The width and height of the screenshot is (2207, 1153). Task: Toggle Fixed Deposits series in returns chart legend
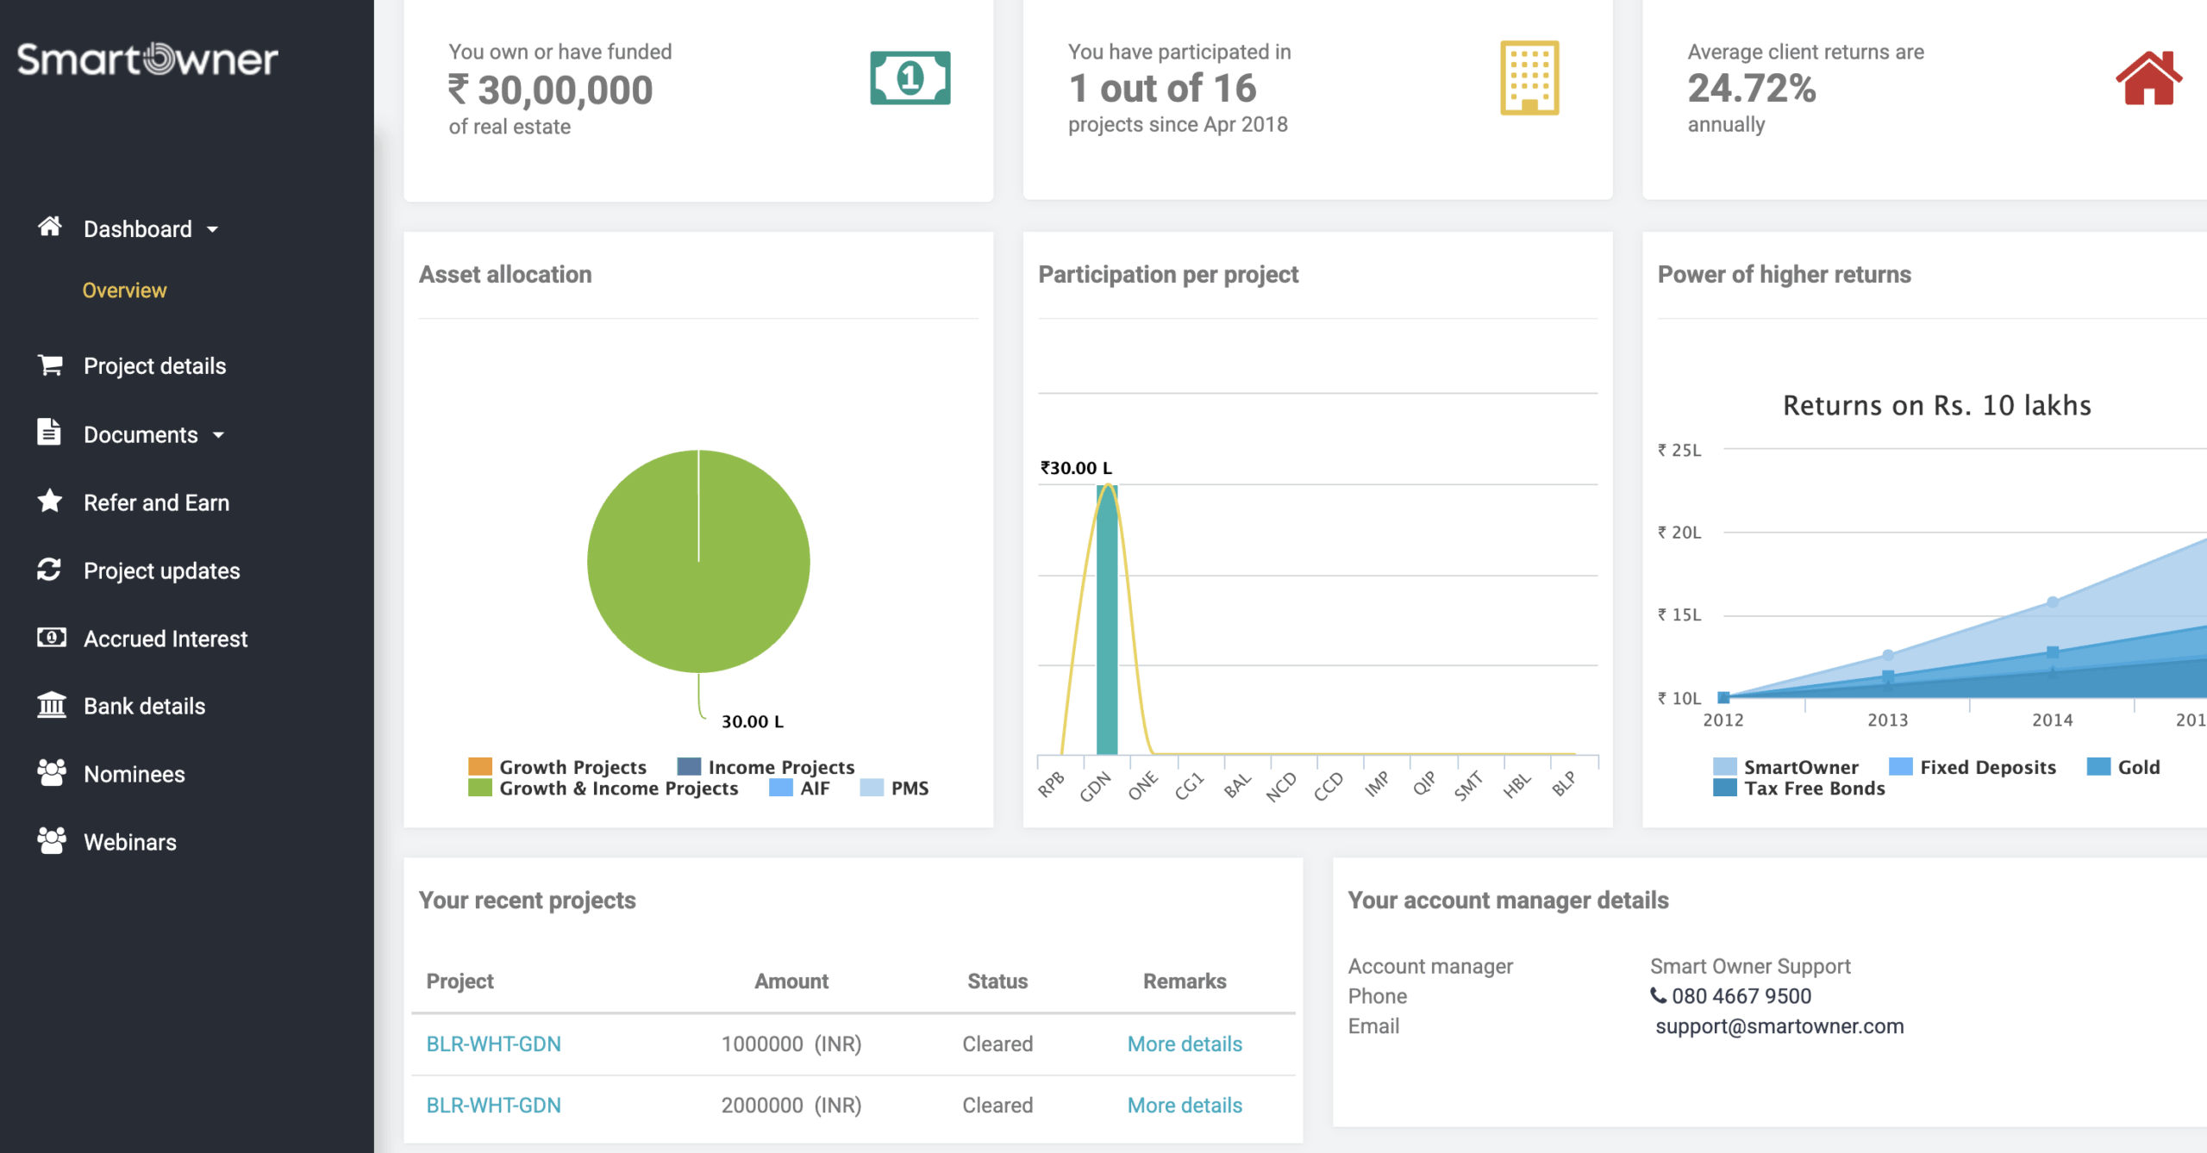click(1987, 767)
